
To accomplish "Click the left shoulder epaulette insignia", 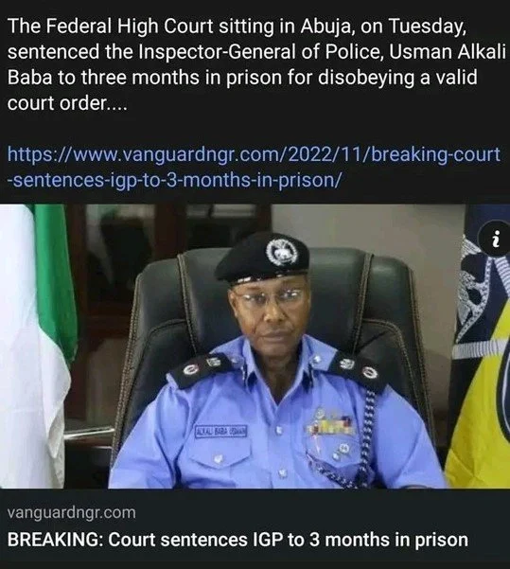I will 198,368.
